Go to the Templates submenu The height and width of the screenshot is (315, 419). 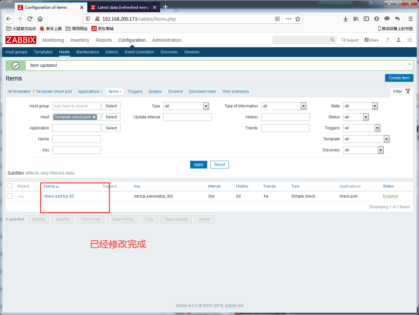[43, 52]
